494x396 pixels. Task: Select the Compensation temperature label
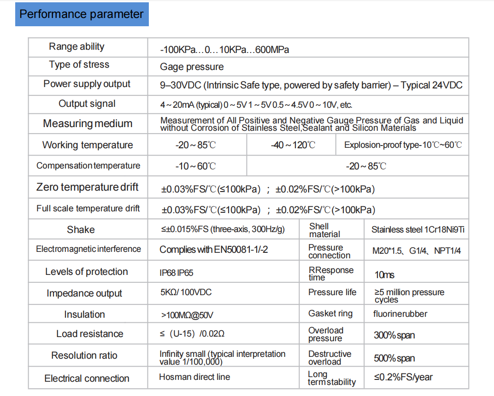(88, 166)
